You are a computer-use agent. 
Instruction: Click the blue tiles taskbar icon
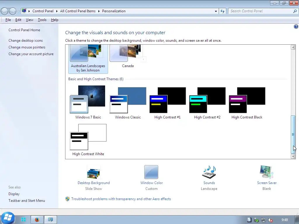pos(23,219)
